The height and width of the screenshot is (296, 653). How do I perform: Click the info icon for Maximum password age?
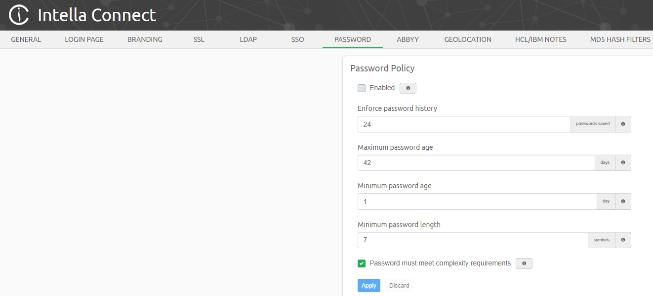pyautogui.click(x=623, y=163)
